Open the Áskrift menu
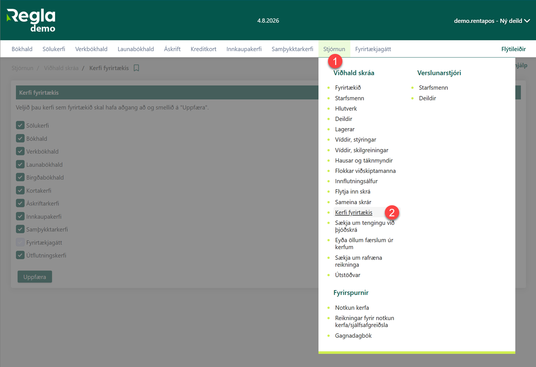536x367 pixels. (x=172, y=49)
